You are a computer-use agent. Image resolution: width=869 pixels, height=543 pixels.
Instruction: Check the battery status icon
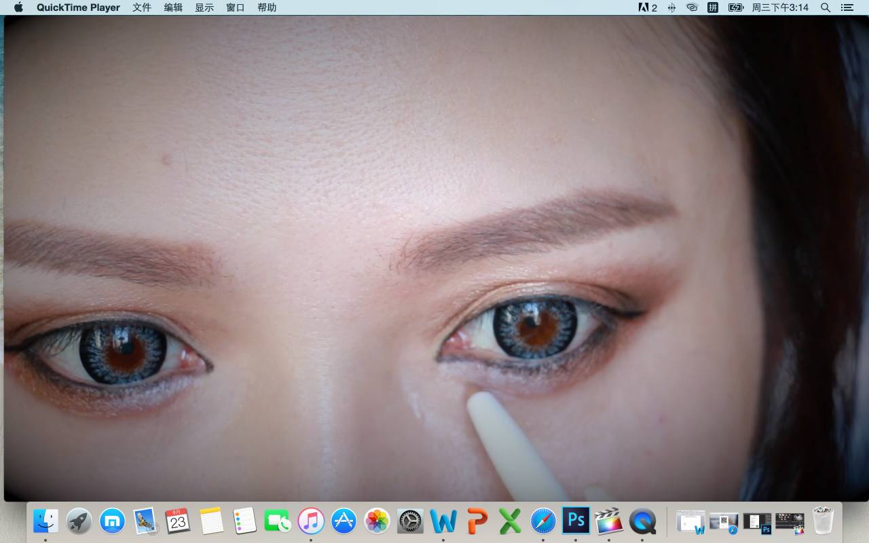coord(736,7)
